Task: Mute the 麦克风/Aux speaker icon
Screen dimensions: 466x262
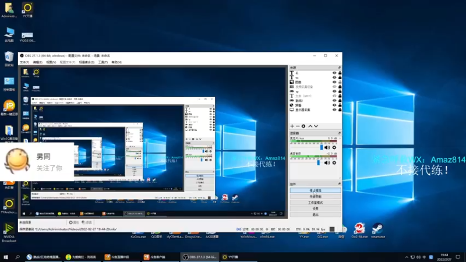Action: pyautogui.click(x=327, y=147)
